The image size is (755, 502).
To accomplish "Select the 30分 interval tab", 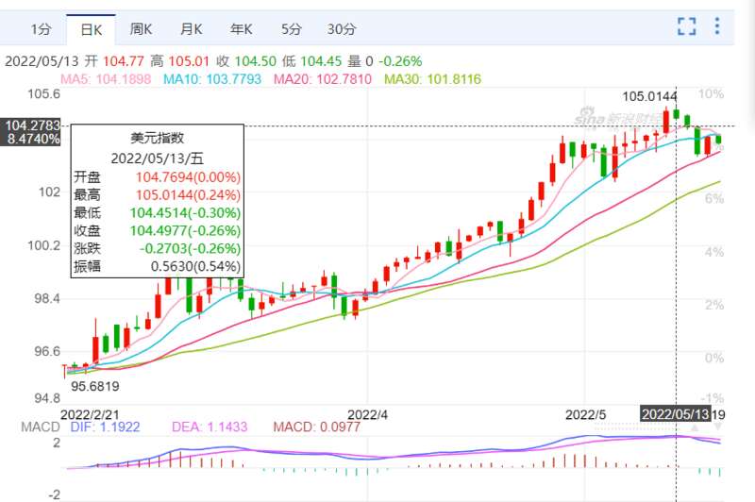I will point(342,29).
